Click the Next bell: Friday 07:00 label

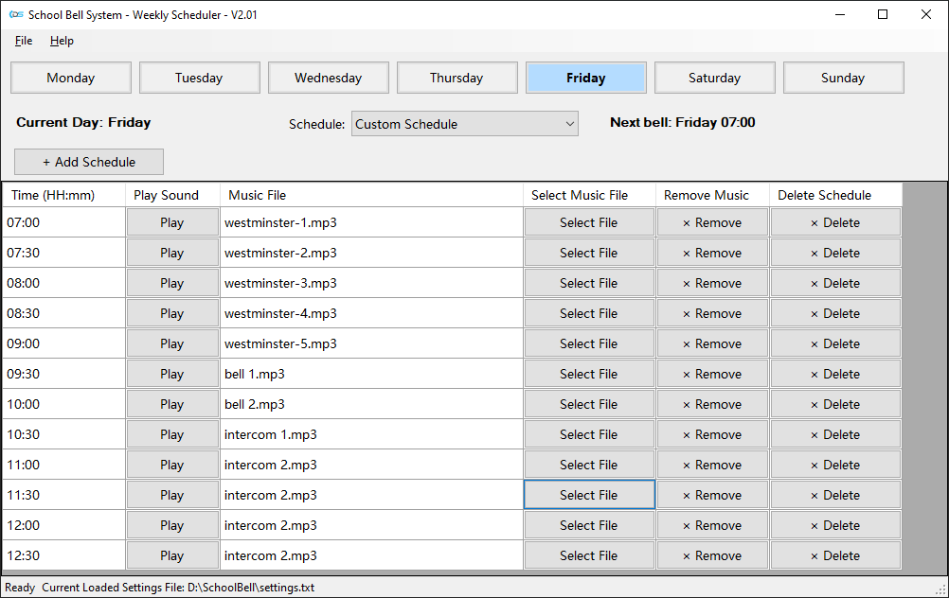(683, 122)
